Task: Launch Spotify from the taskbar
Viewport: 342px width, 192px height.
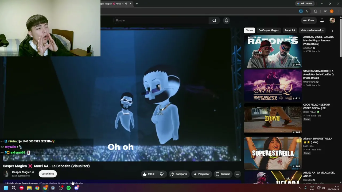Action: coord(69,188)
